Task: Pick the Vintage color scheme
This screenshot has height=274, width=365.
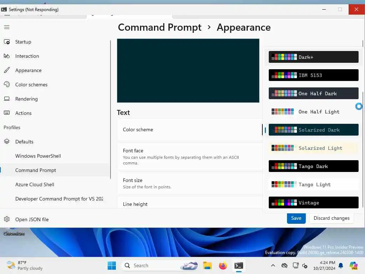Action: (313, 202)
